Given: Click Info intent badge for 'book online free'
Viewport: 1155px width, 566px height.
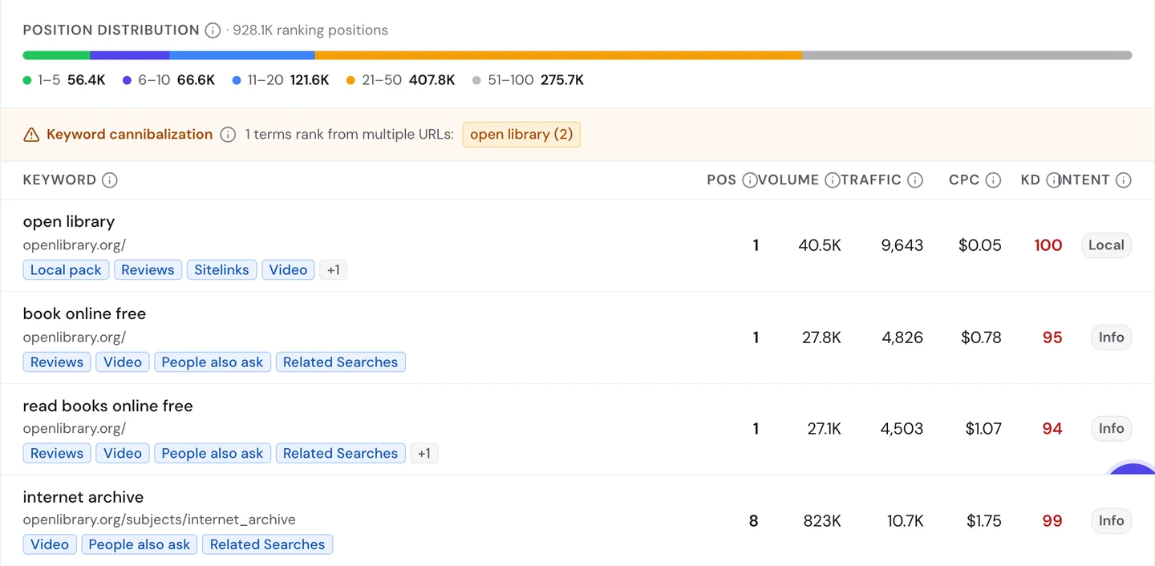Looking at the screenshot, I should coord(1111,338).
